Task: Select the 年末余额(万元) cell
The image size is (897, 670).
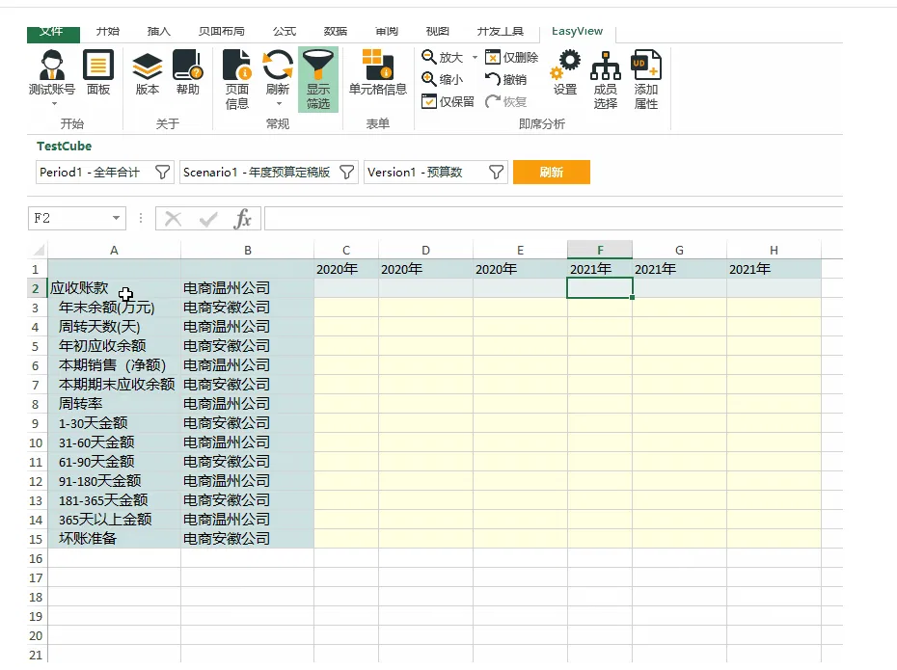Action: pyautogui.click(x=115, y=308)
